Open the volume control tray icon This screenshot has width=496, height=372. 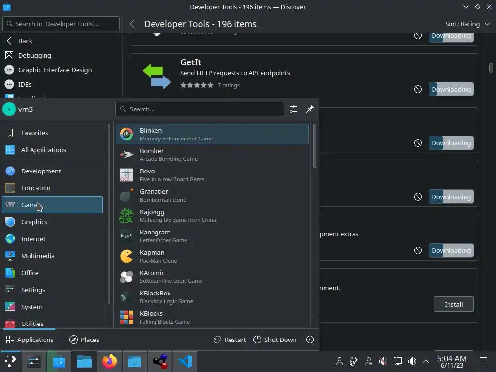(x=412, y=361)
